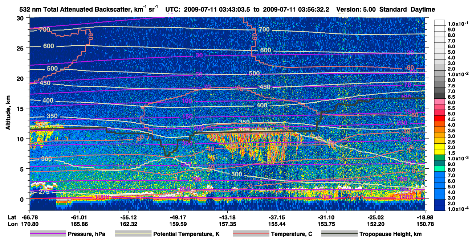Click latitude value -18.98
This screenshot has height=242, width=472.
(x=425, y=217)
